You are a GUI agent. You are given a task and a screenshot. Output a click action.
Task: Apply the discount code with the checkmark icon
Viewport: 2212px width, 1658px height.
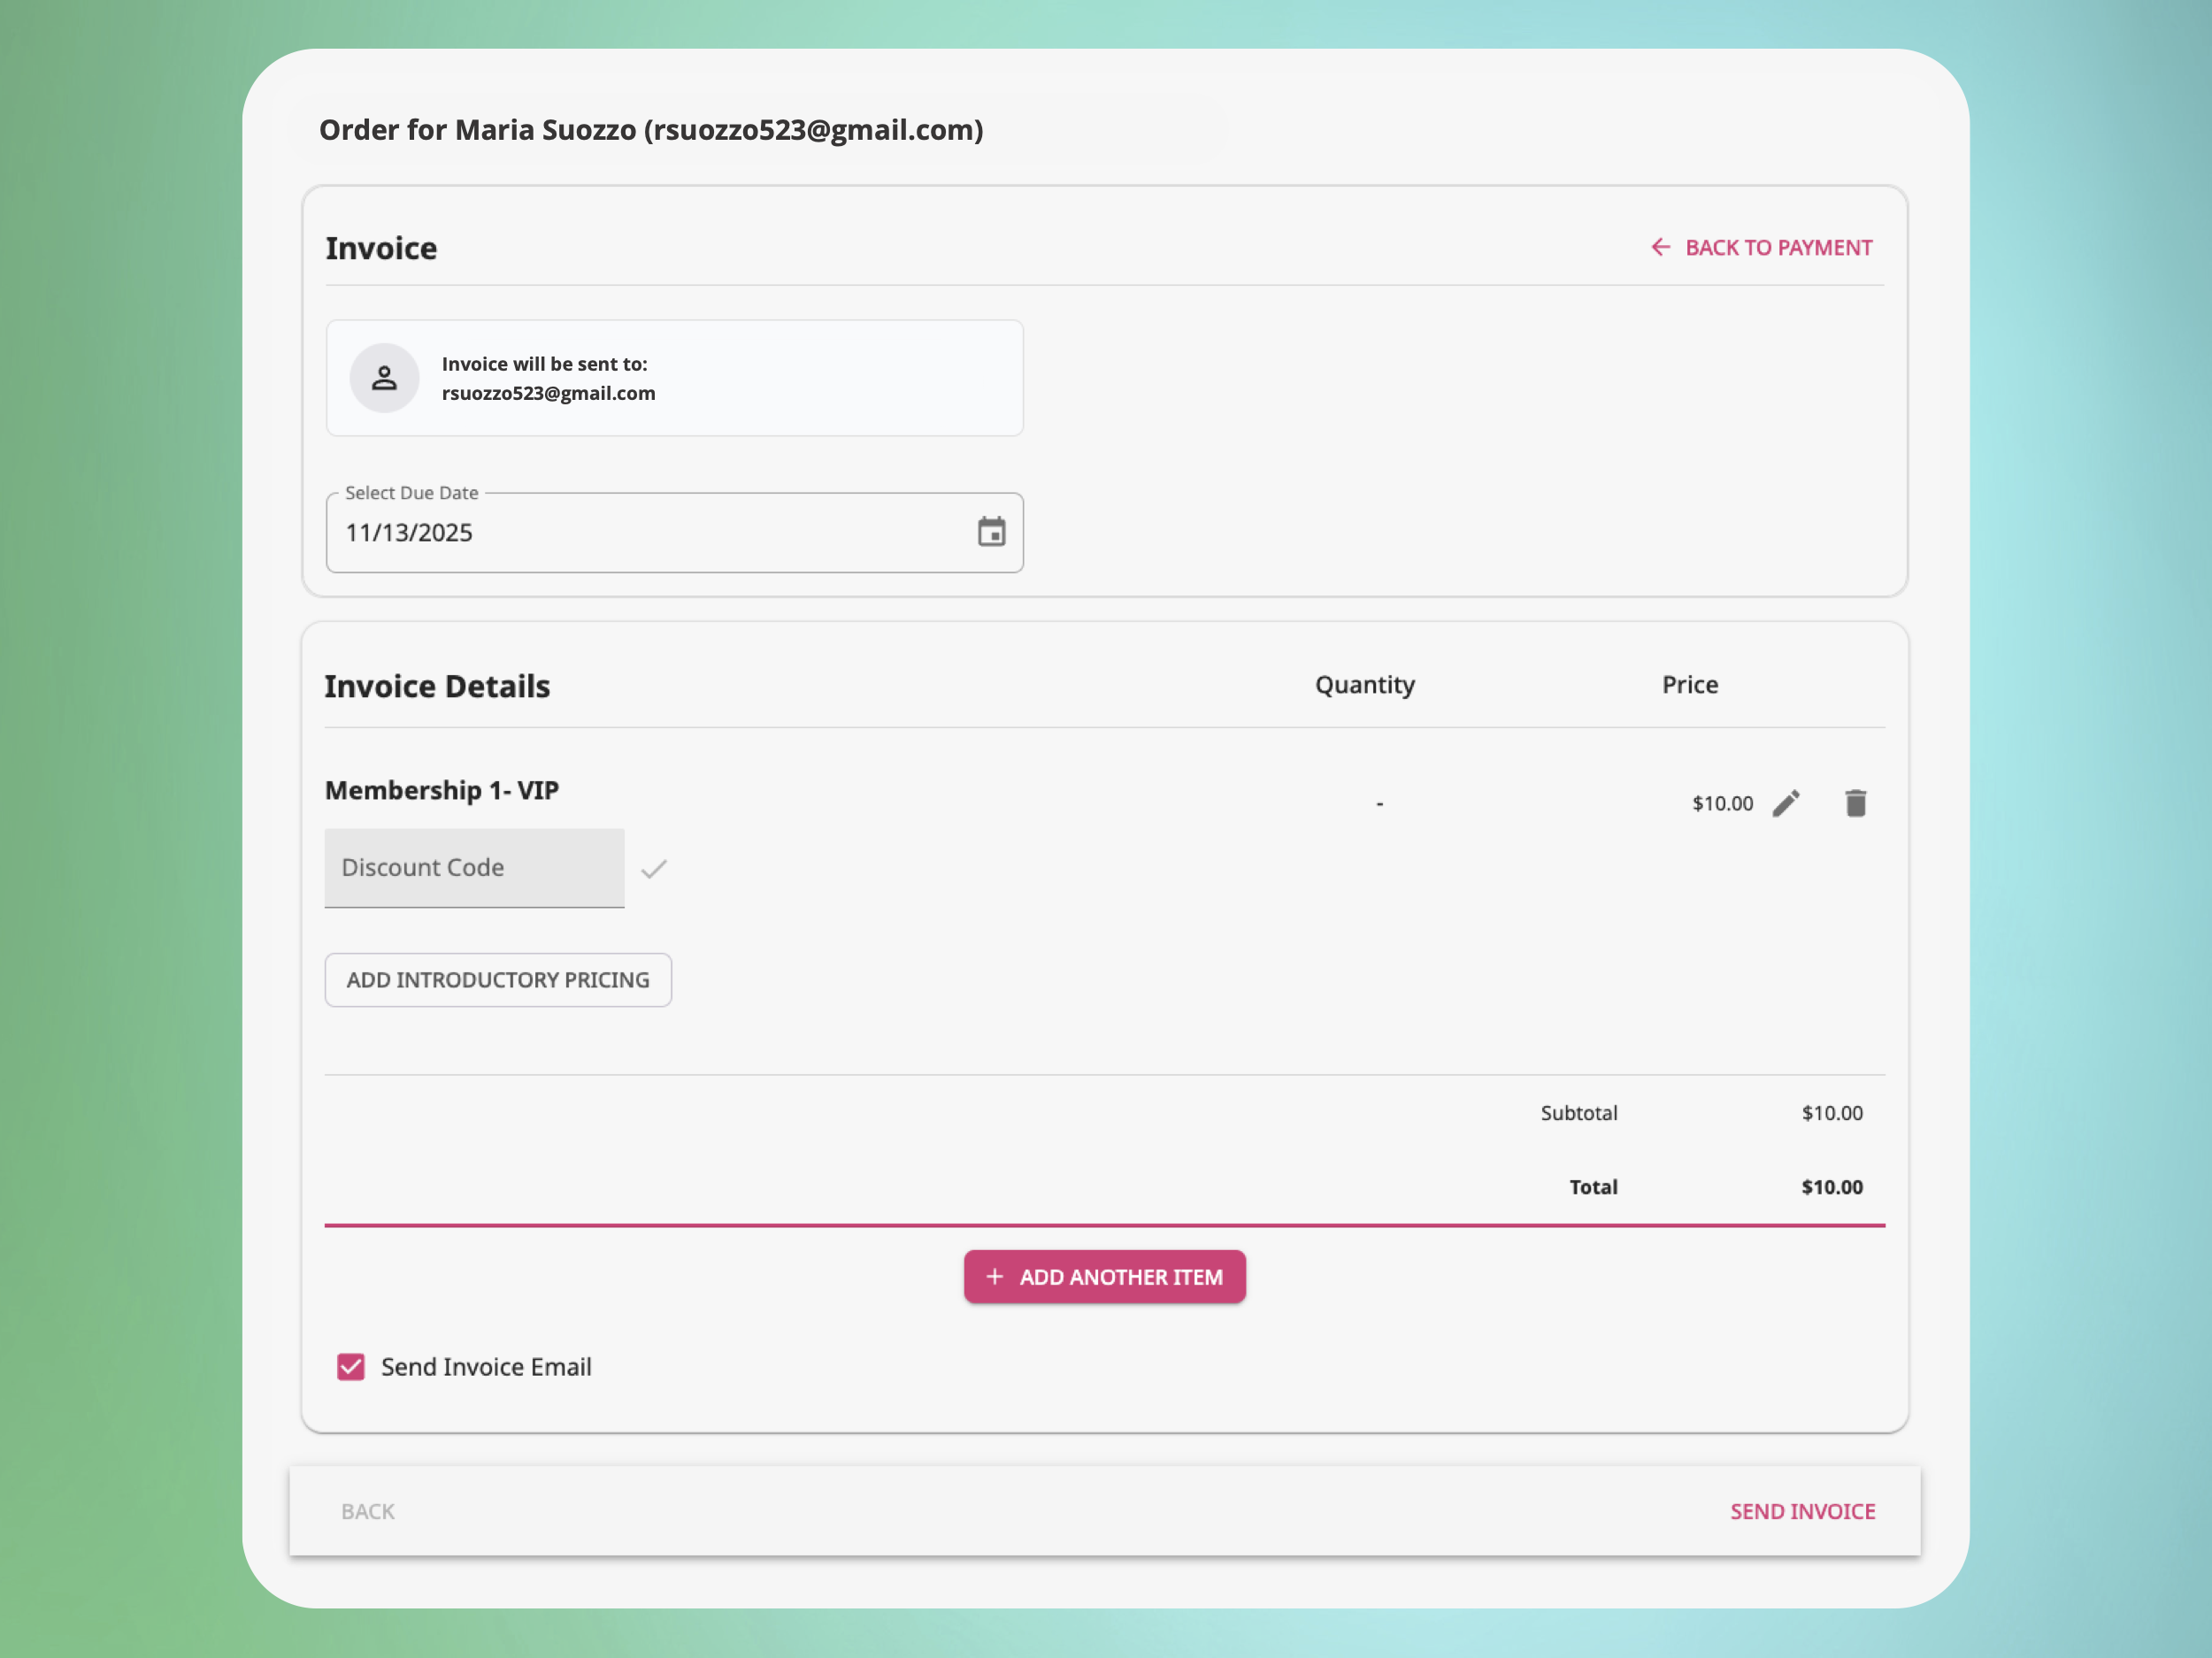[x=654, y=869]
